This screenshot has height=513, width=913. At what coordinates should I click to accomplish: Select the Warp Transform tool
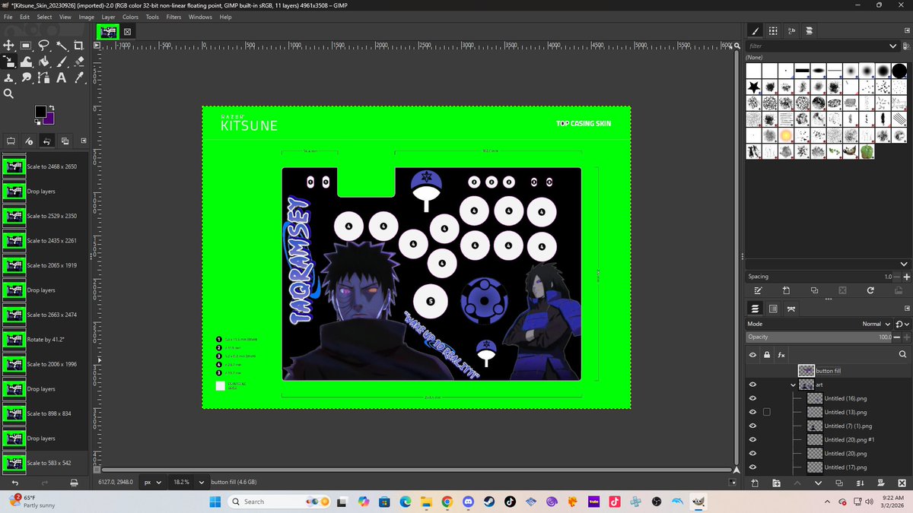point(26,62)
